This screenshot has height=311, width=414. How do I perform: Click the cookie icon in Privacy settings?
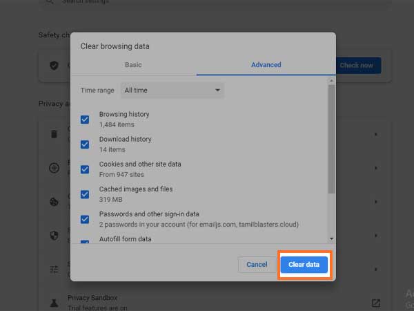coord(54,202)
